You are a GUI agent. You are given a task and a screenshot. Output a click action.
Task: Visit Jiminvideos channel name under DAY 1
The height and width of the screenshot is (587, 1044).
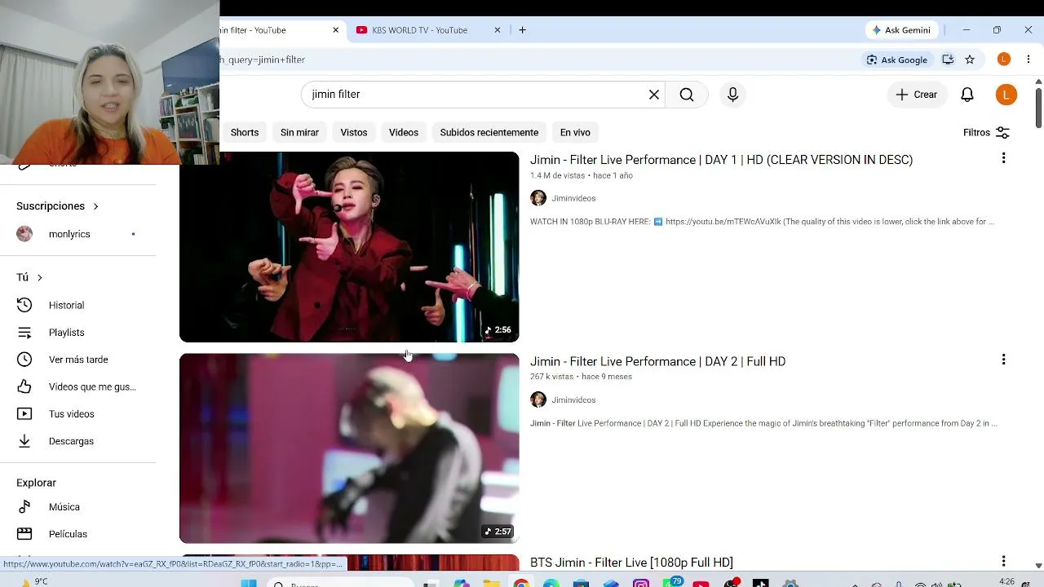tap(573, 198)
